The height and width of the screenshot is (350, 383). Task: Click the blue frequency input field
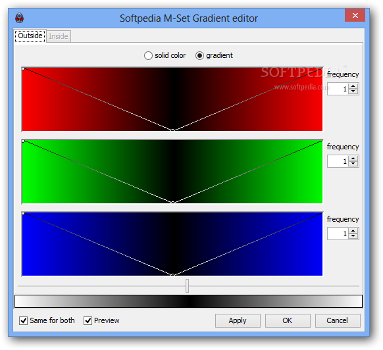338,234
